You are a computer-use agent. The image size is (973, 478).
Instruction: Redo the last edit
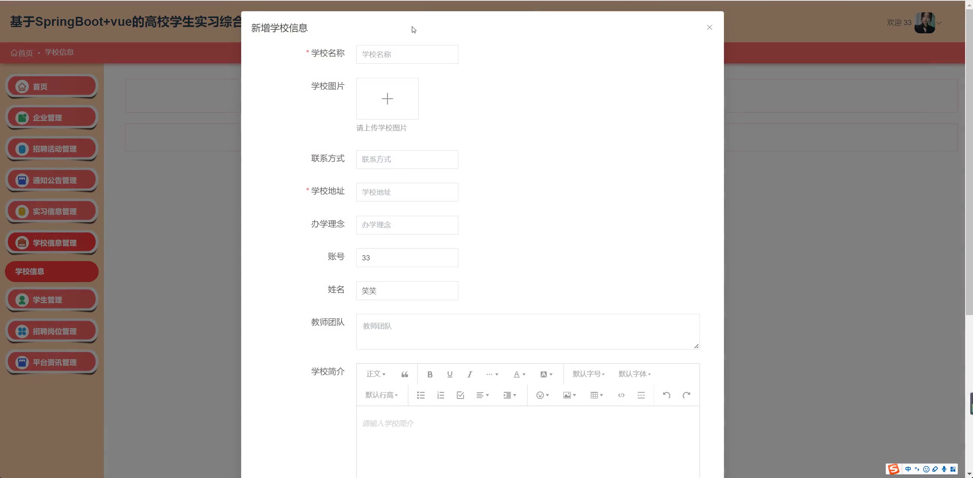point(686,395)
